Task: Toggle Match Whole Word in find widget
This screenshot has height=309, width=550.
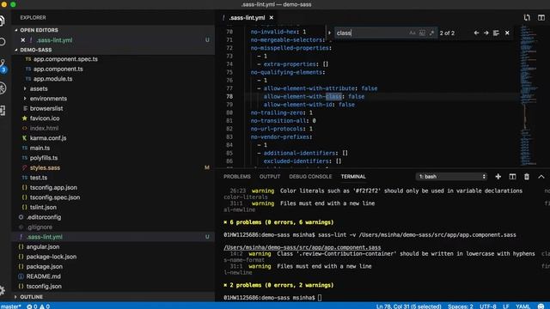Action: coord(422,33)
